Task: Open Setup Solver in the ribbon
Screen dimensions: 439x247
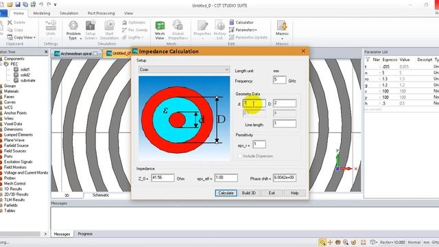Action: click(91, 30)
